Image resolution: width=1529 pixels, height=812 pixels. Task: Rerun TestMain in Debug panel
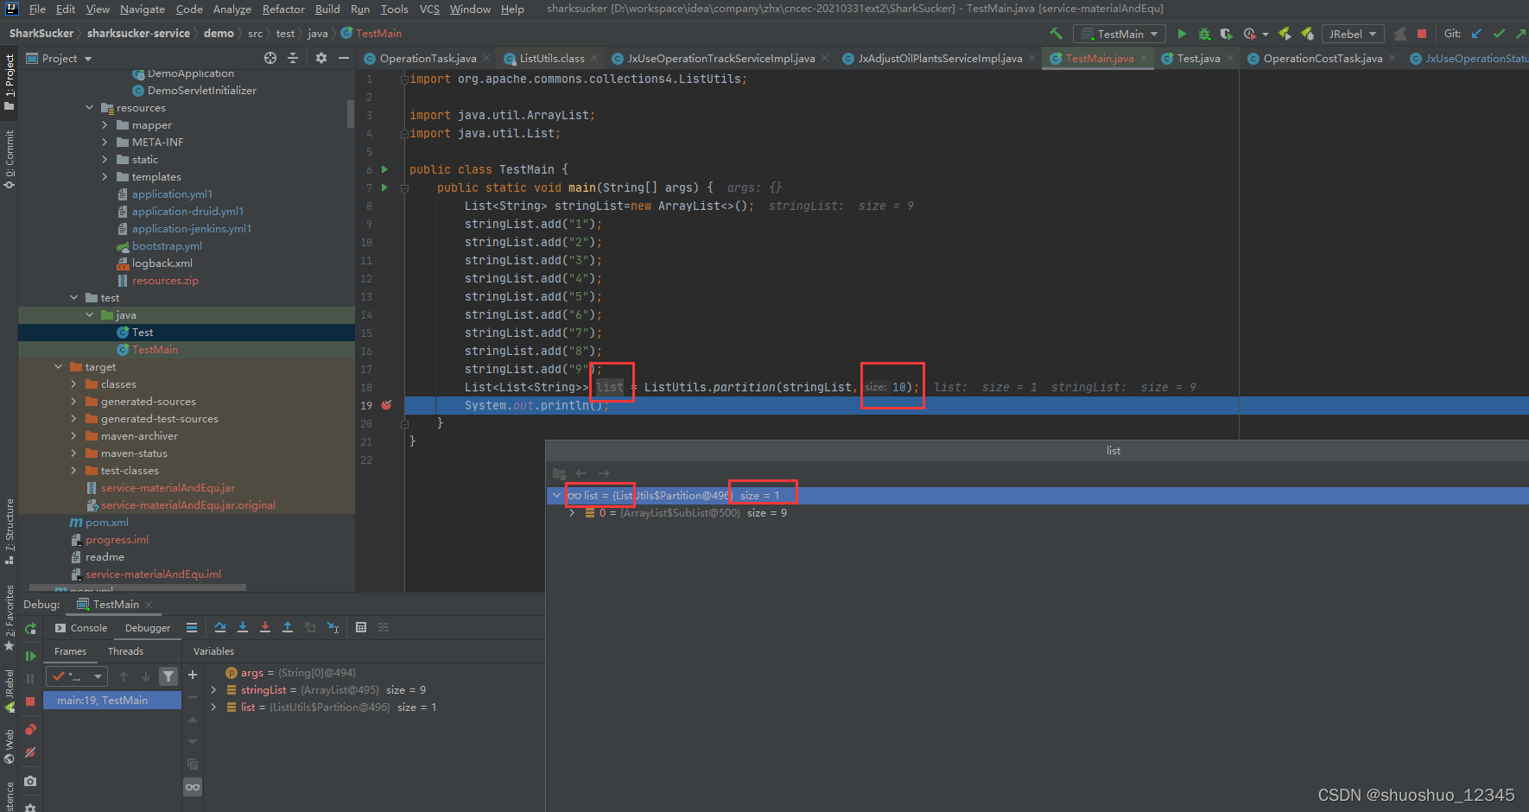tap(30, 629)
